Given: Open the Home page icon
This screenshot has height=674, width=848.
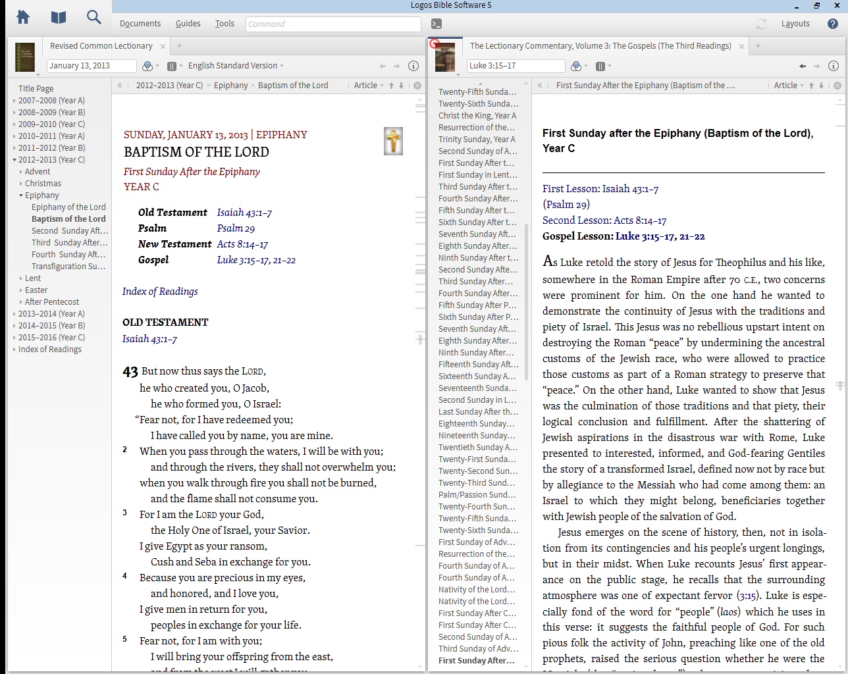Looking at the screenshot, I should 23,18.
